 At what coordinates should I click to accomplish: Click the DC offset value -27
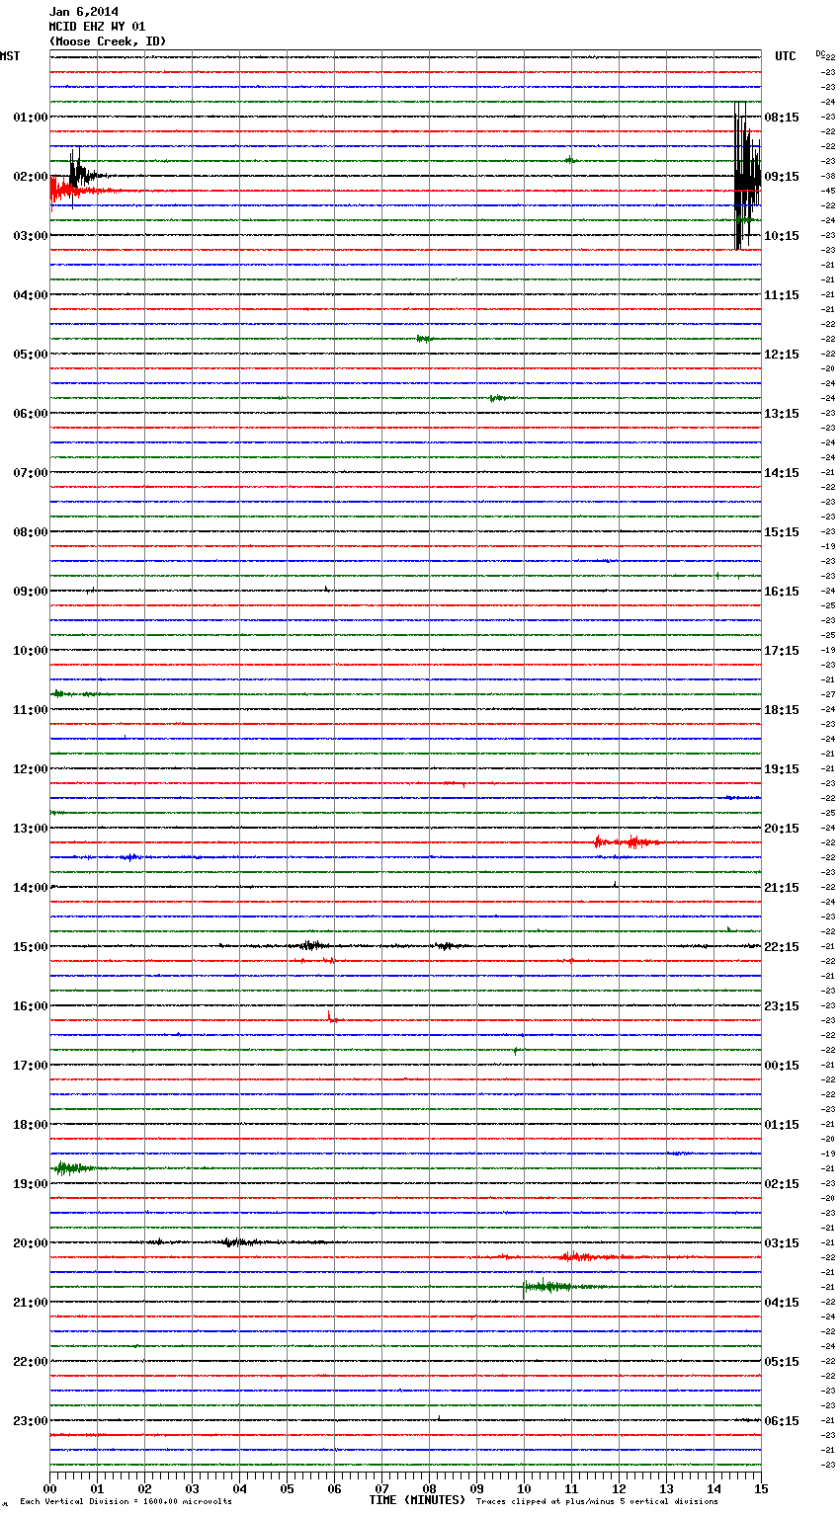pos(828,694)
